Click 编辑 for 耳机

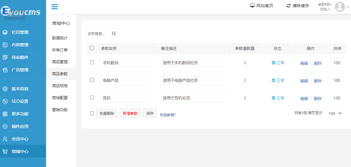click(304, 98)
